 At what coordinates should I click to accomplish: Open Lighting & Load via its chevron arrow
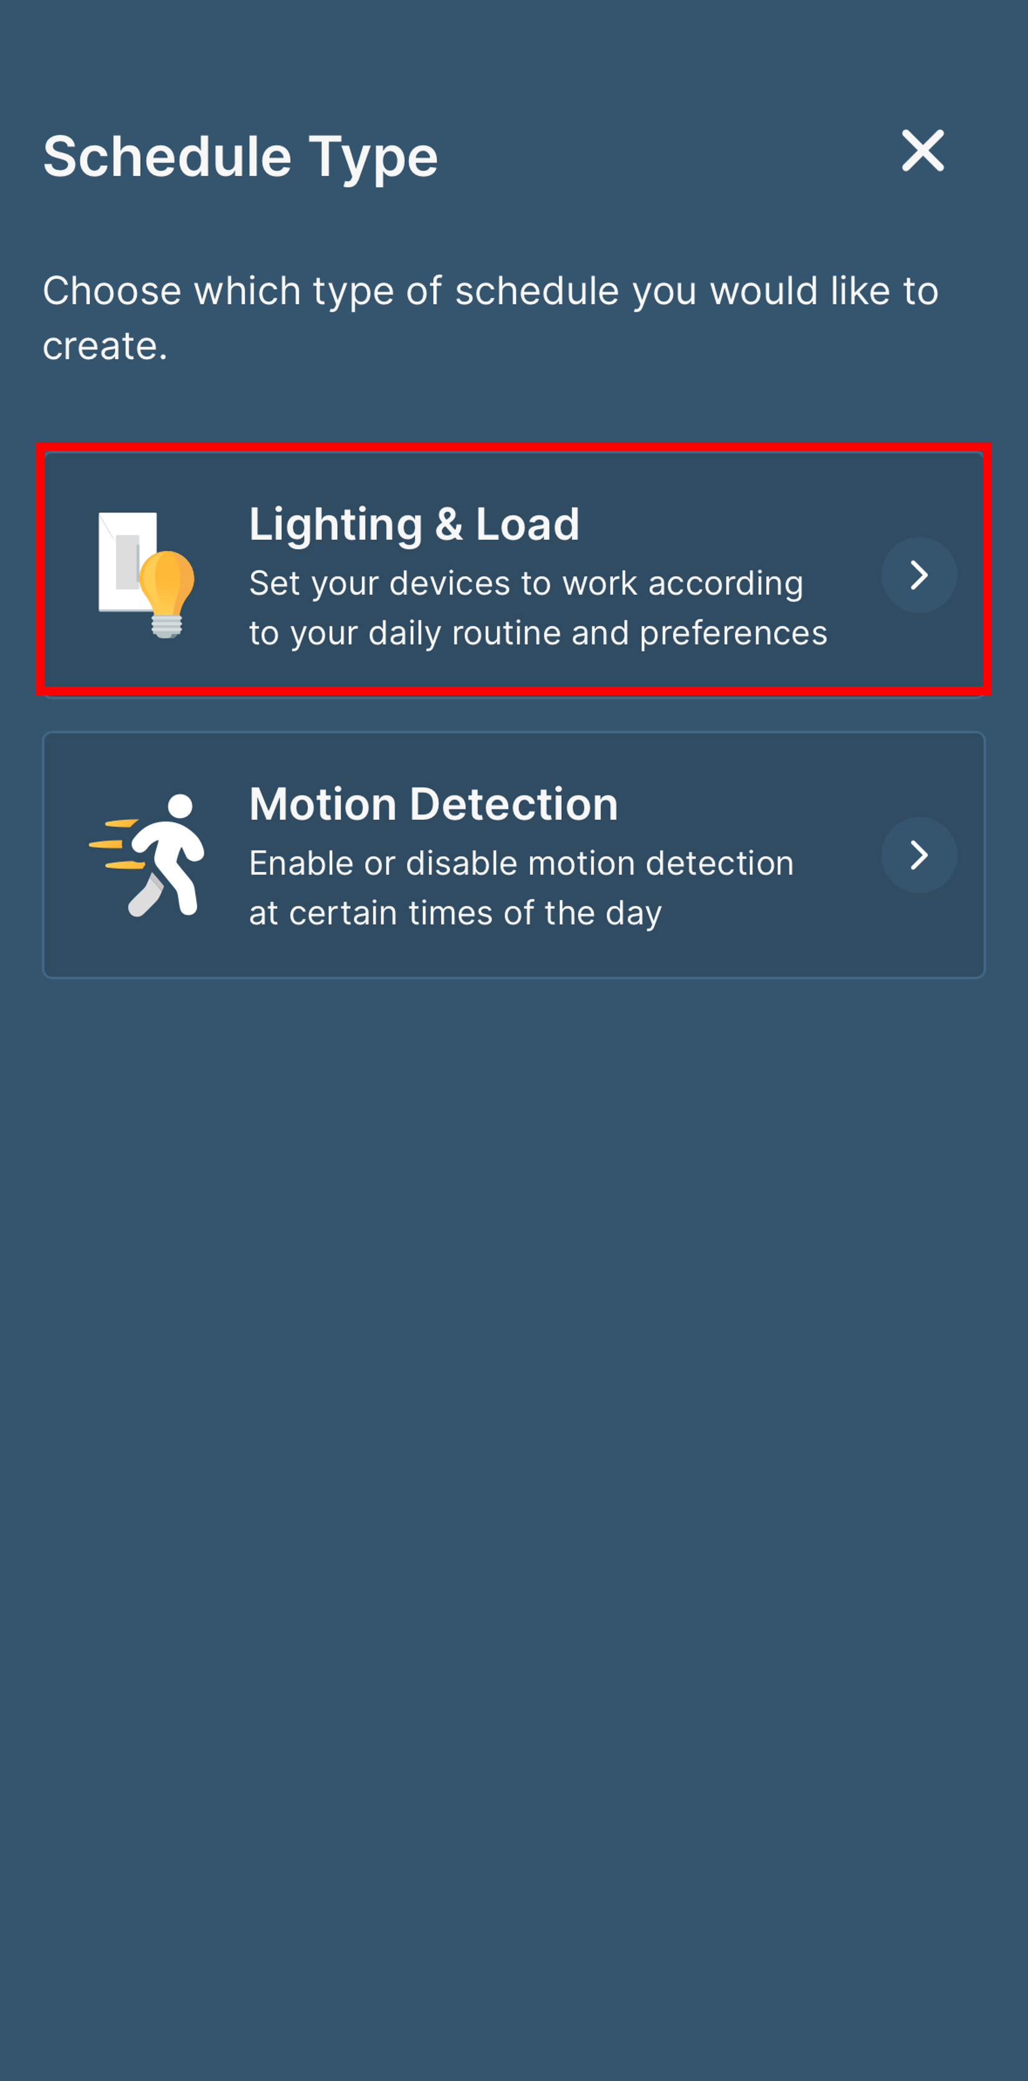[919, 575]
